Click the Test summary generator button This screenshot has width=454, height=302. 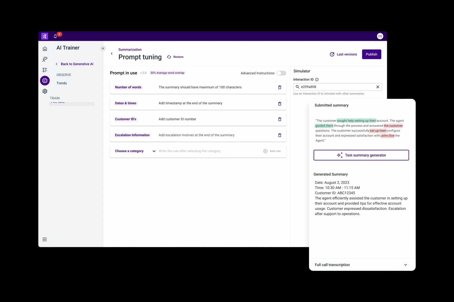pos(361,155)
